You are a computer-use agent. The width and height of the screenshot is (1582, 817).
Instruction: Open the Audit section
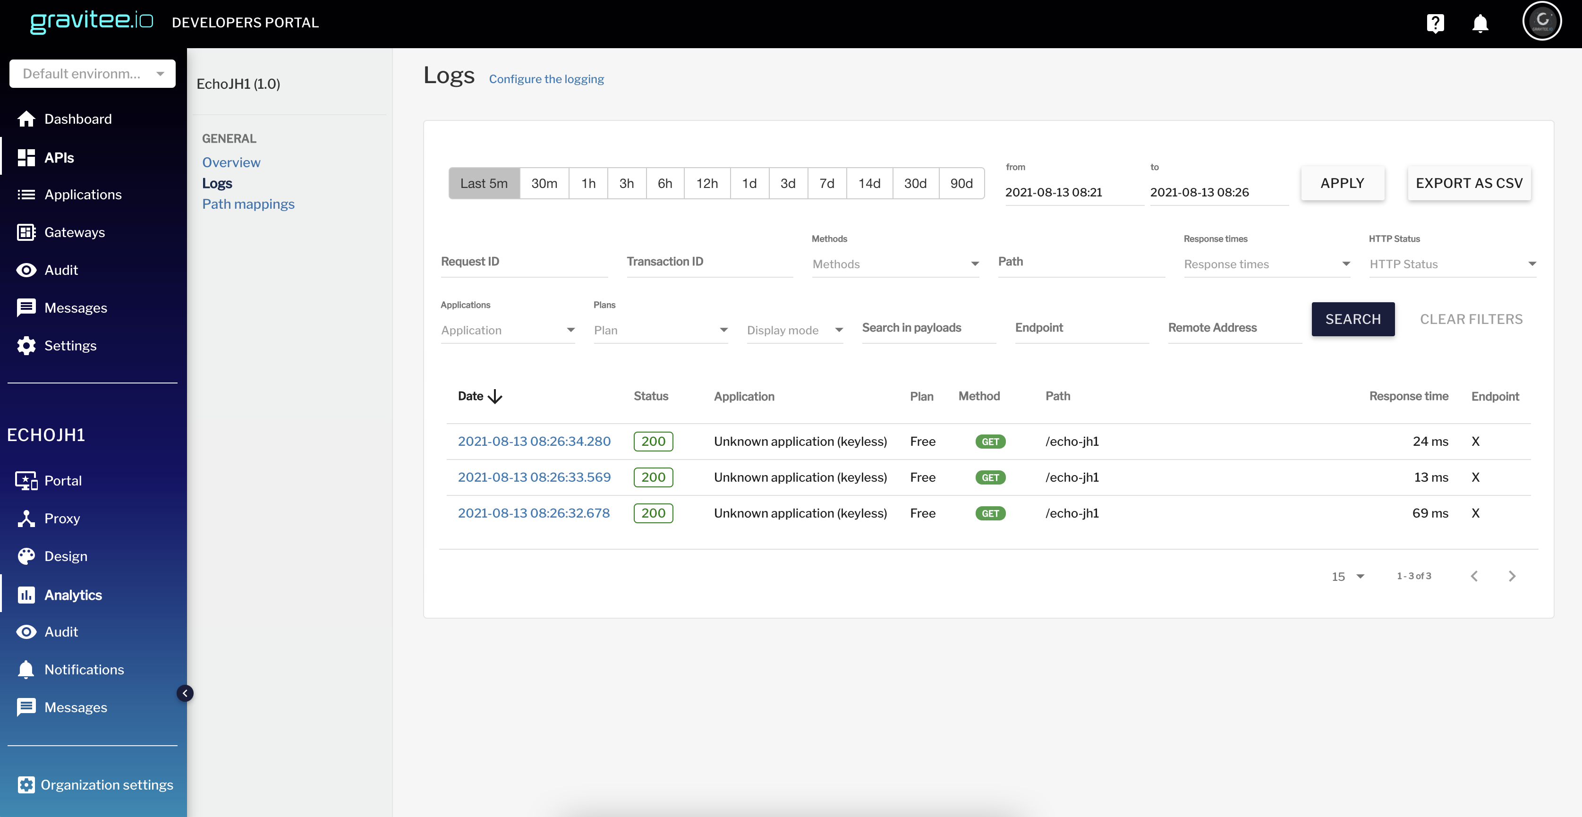tap(61, 270)
